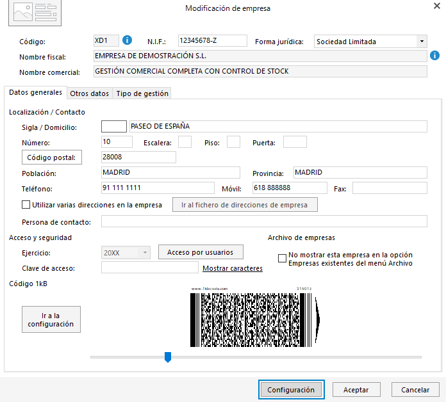The image size is (446, 402).
Task: Click the Piso input box
Action: (x=233, y=141)
